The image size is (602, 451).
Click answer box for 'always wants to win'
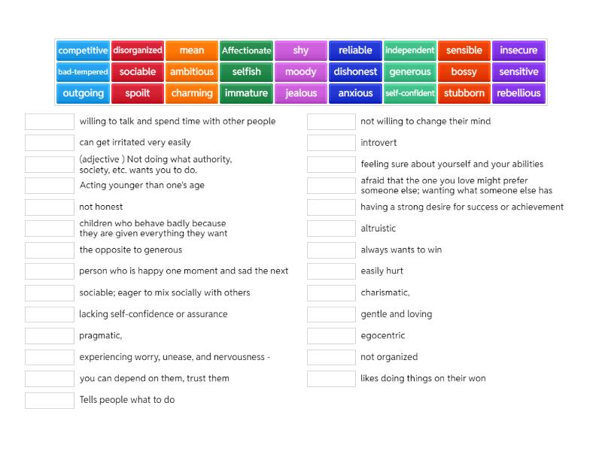click(x=331, y=250)
